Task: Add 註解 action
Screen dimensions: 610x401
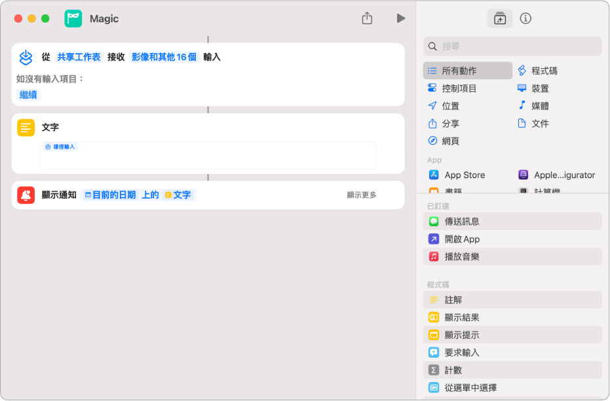Action: (x=512, y=300)
